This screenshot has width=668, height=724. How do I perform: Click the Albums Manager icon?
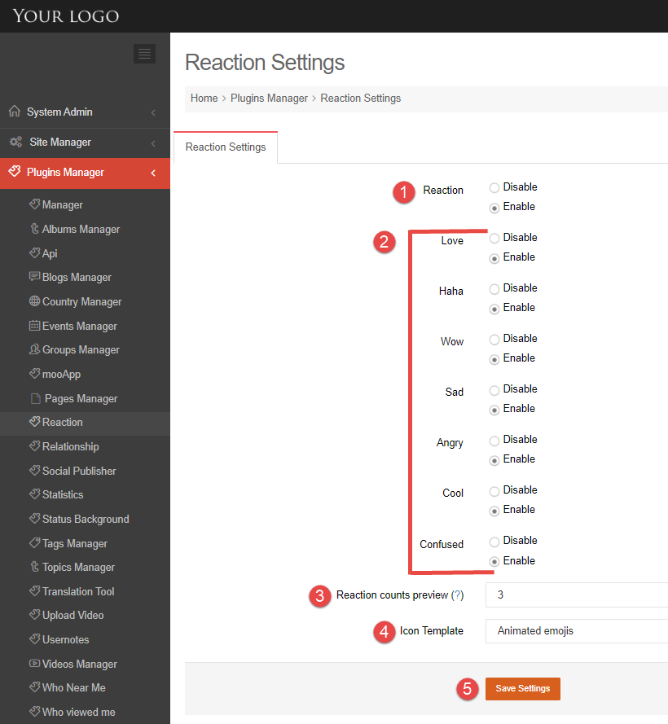(35, 229)
